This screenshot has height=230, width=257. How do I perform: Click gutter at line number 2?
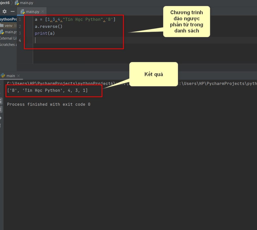click(20, 26)
